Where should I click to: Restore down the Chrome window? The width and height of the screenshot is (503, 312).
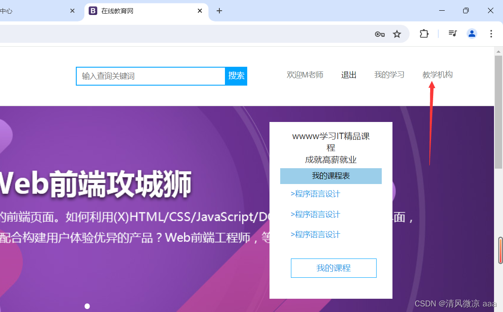click(x=466, y=11)
